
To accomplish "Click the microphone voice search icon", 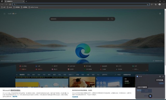I will coord(108,19).
